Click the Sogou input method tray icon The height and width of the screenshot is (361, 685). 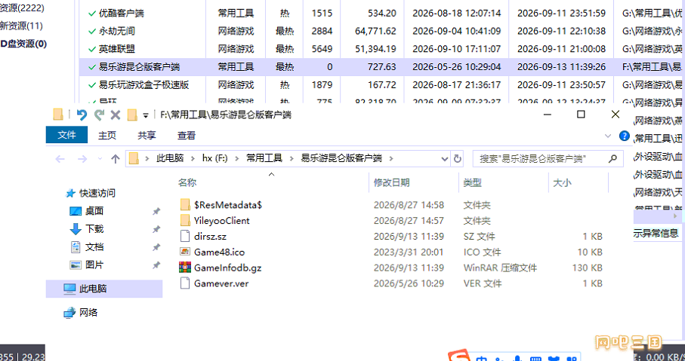(459, 355)
